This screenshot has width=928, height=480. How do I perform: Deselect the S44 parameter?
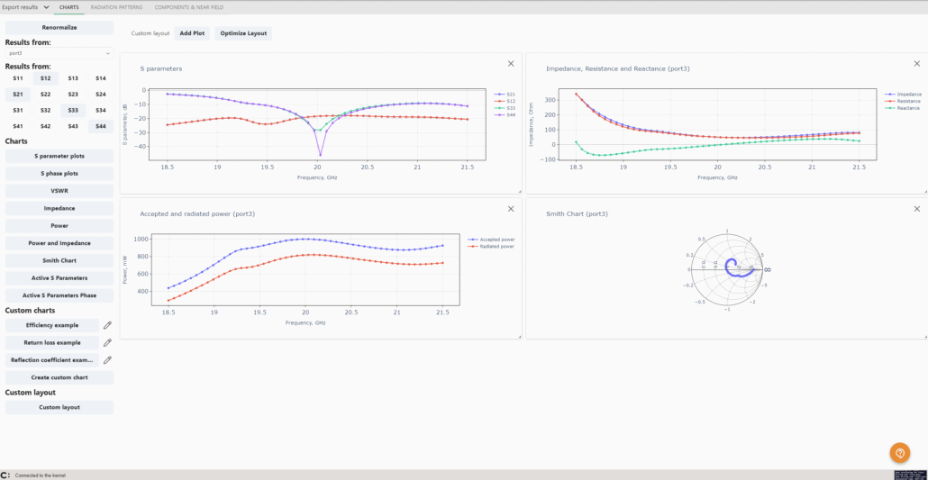pos(100,126)
